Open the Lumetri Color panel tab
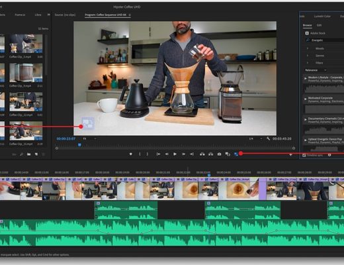Viewport: 344px width, 265px height. pos(322,16)
